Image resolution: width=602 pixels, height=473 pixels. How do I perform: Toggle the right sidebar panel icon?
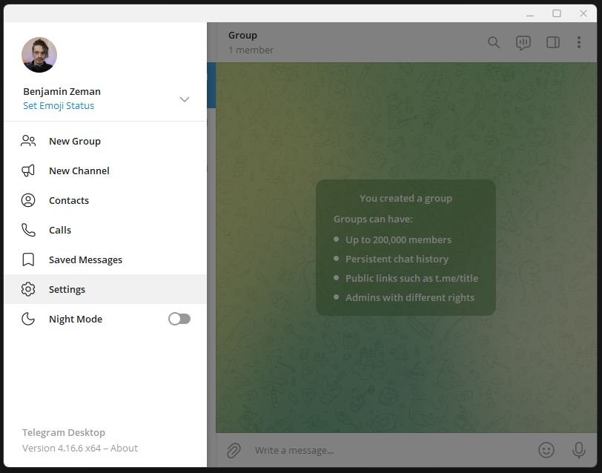pos(553,42)
